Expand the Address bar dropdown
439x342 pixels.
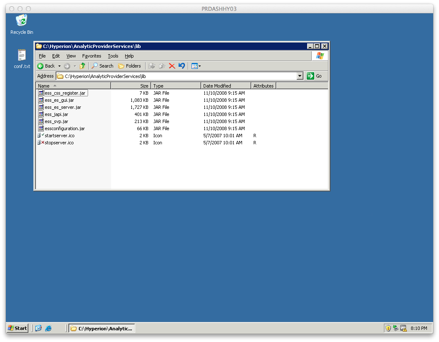pos(300,76)
